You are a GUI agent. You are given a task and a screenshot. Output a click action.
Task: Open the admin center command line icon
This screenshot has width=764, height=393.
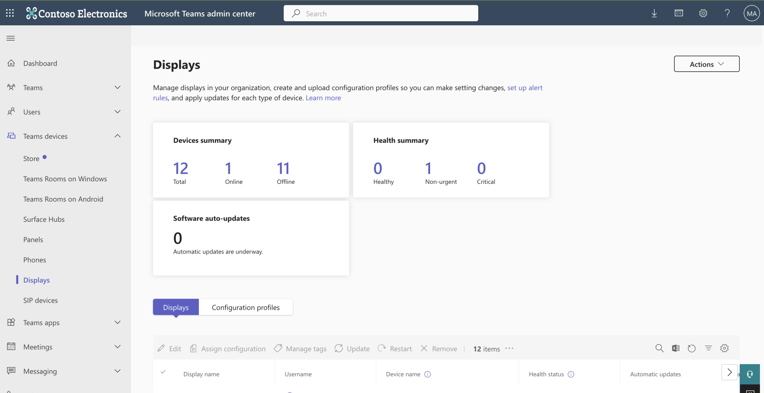pyautogui.click(x=678, y=13)
